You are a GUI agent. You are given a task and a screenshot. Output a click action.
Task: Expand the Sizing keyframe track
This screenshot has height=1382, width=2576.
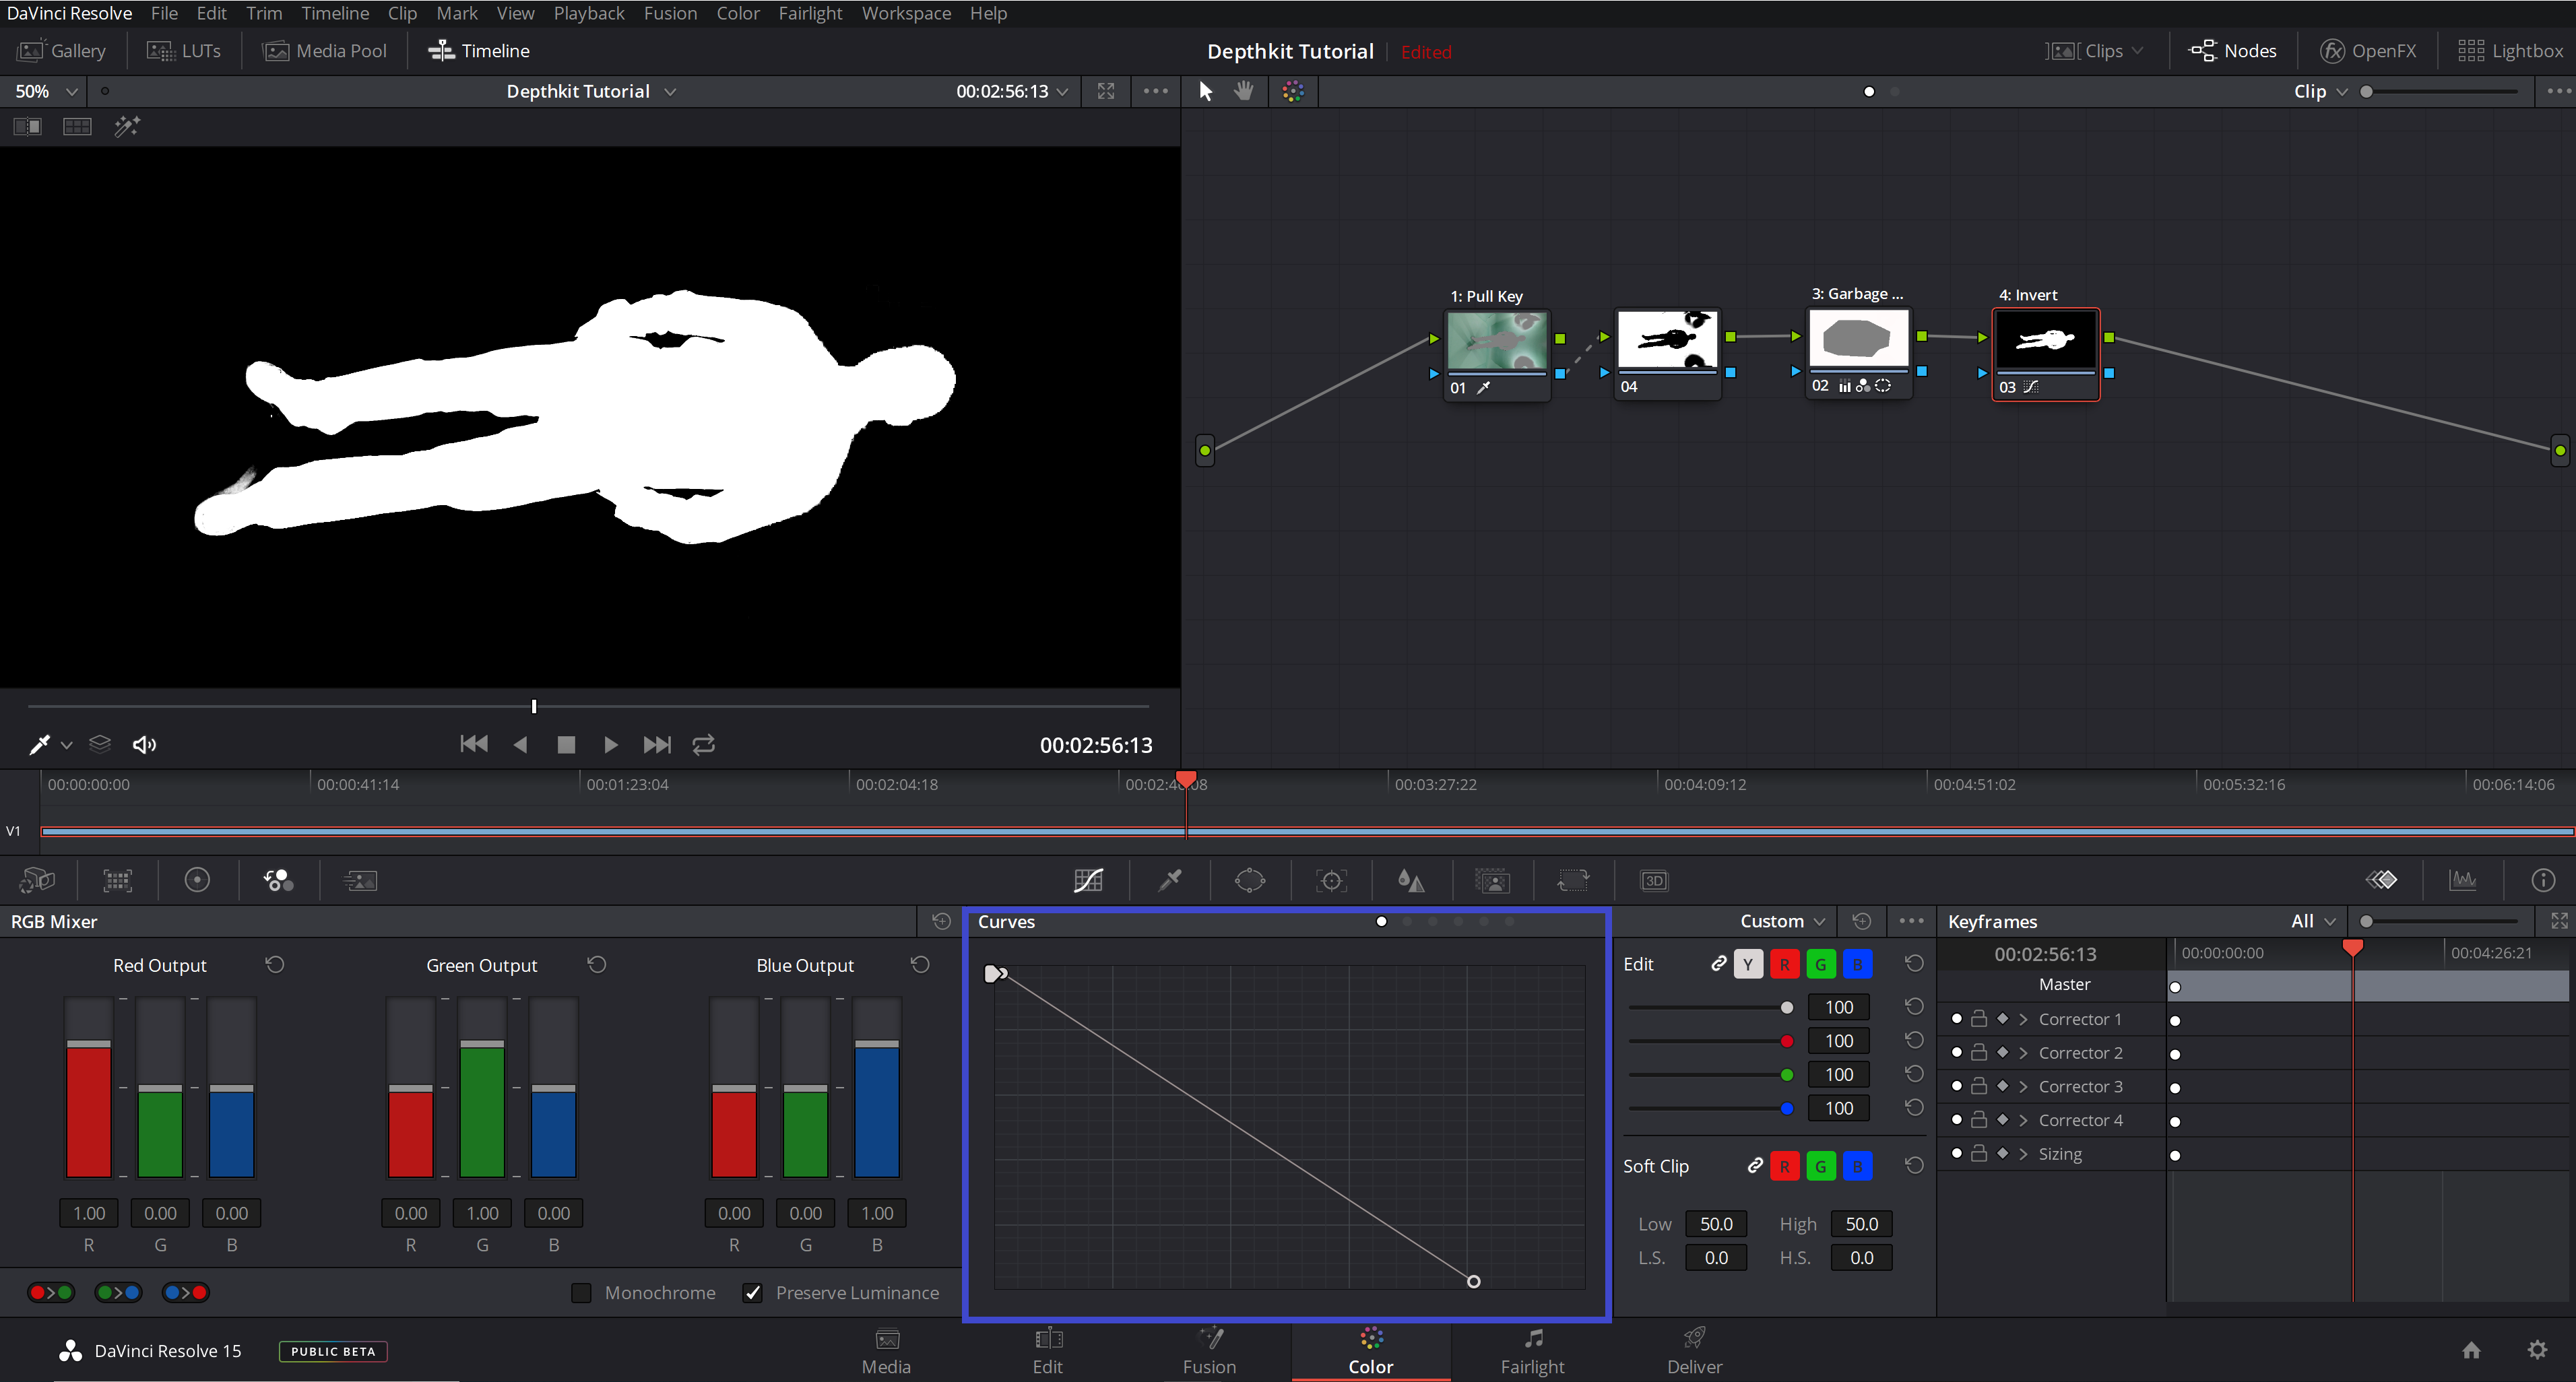click(2023, 1154)
